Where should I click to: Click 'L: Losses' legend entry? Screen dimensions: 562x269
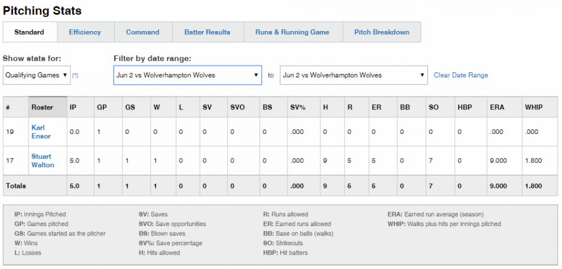click(x=28, y=253)
